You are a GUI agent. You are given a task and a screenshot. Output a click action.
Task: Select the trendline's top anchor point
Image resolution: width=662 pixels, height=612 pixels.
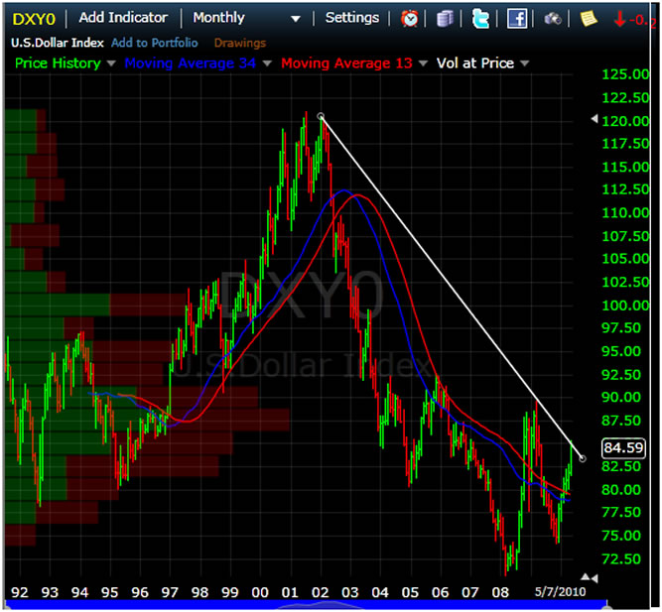point(321,116)
